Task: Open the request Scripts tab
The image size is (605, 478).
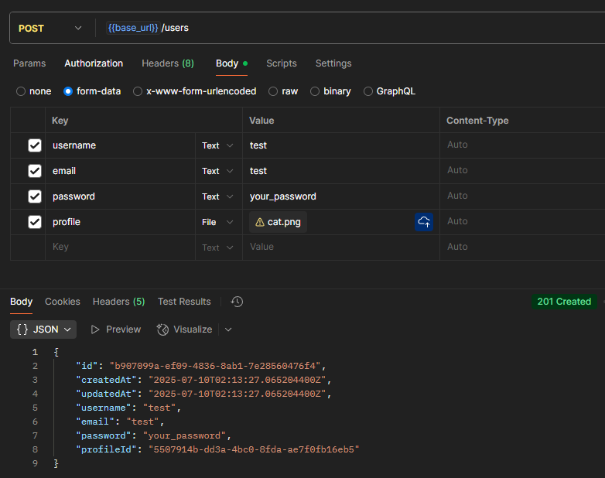Action: pyautogui.click(x=282, y=63)
